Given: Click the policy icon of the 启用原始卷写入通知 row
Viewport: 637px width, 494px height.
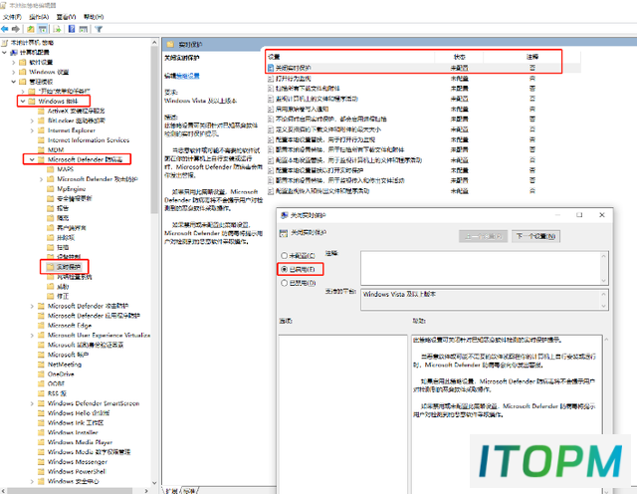Looking at the screenshot, I should coord(271,109).
